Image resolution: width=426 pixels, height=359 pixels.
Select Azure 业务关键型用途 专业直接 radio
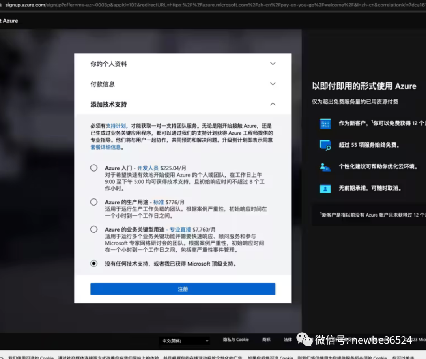(x=94, y=229)
